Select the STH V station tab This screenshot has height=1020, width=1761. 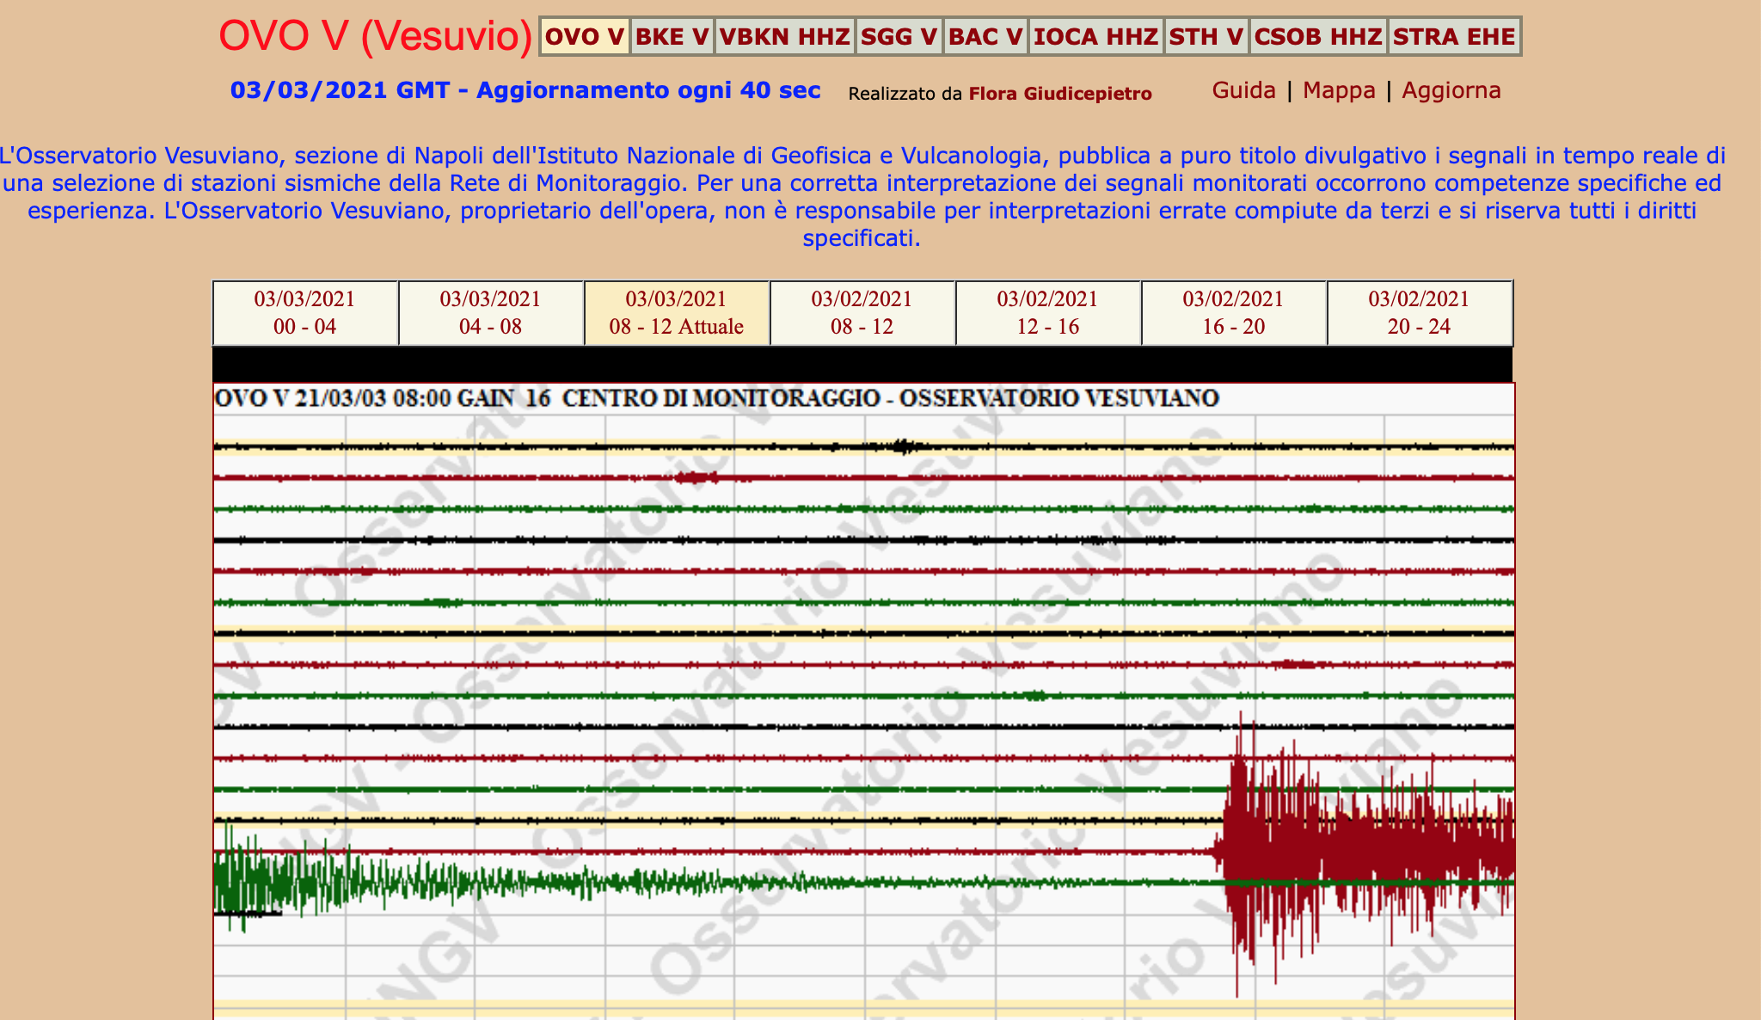(x=1206, y=36)
